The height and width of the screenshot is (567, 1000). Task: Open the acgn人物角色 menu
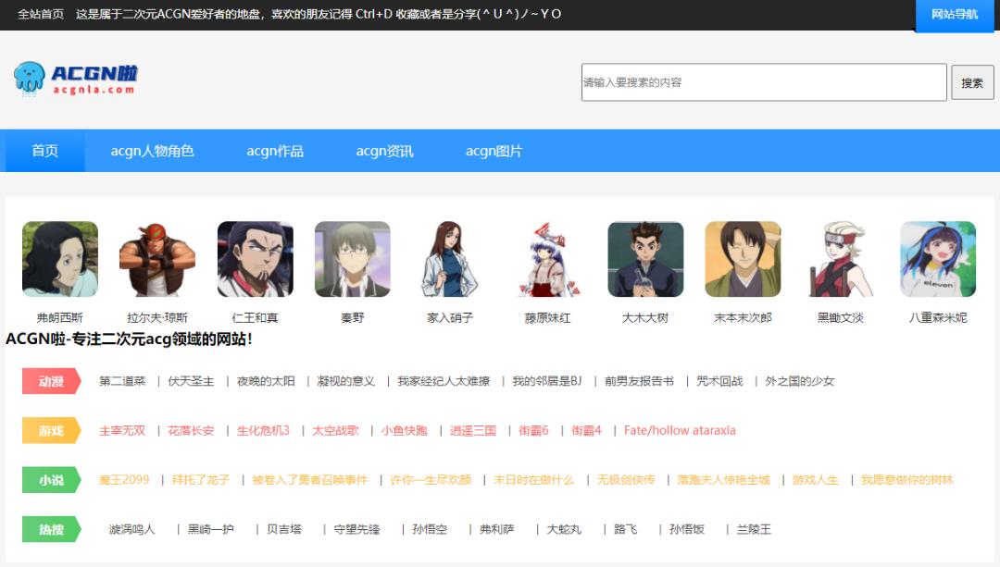click(152, 151)
